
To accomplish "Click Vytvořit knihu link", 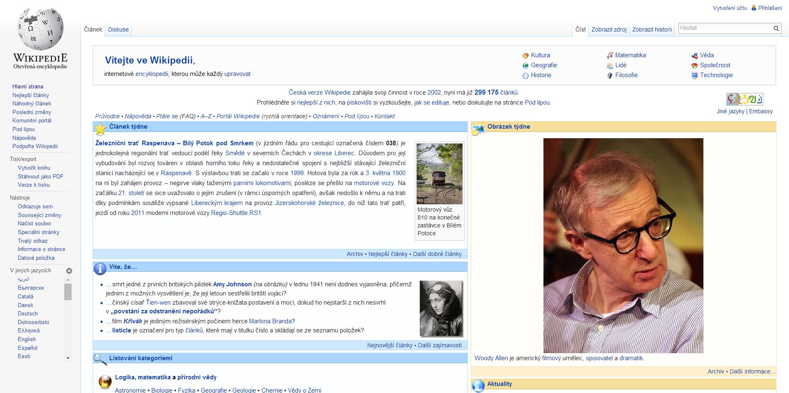I will [x=34, y=168].
